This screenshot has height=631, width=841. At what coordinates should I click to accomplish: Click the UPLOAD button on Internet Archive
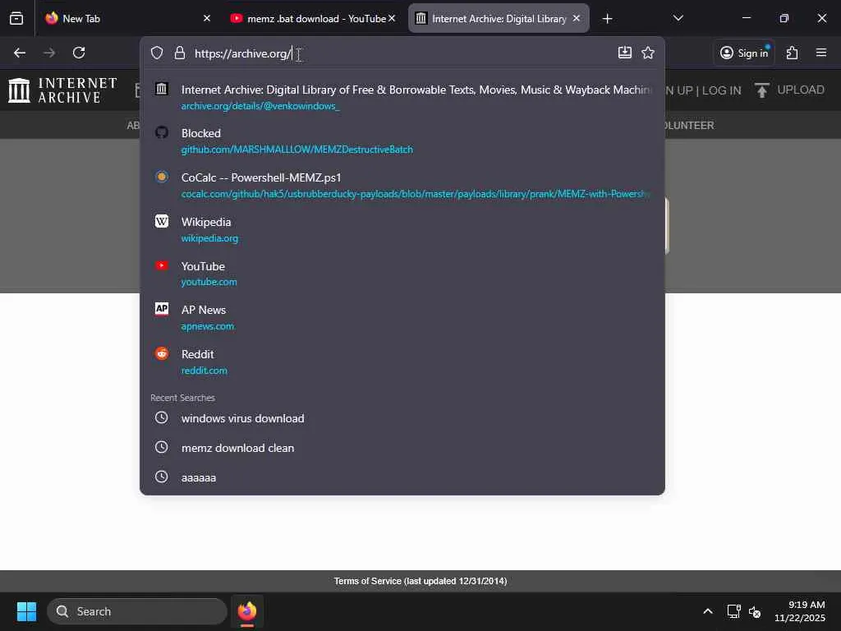tap(789, 90)
